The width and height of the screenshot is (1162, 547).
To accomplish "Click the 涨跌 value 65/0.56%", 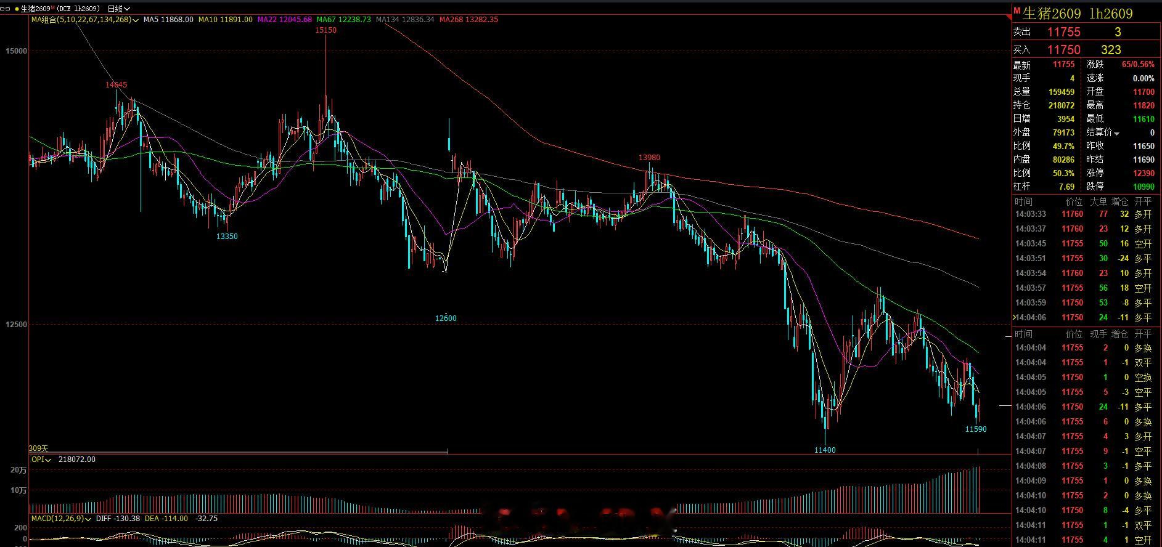I will click(1138, 65).
